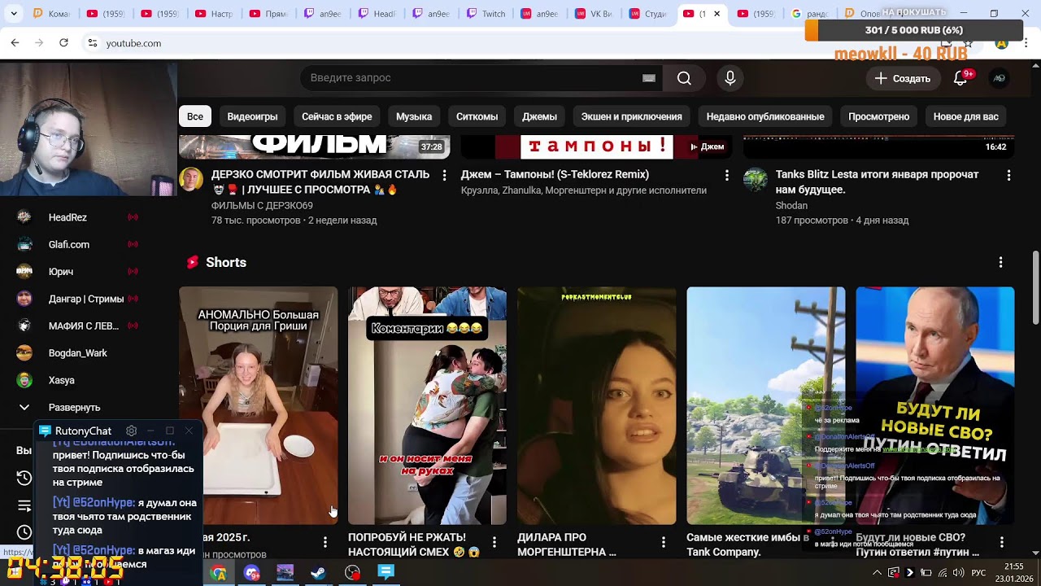Open volume control in system tray
Viewport: 1041px width, 586px height.
pos(959,573)
